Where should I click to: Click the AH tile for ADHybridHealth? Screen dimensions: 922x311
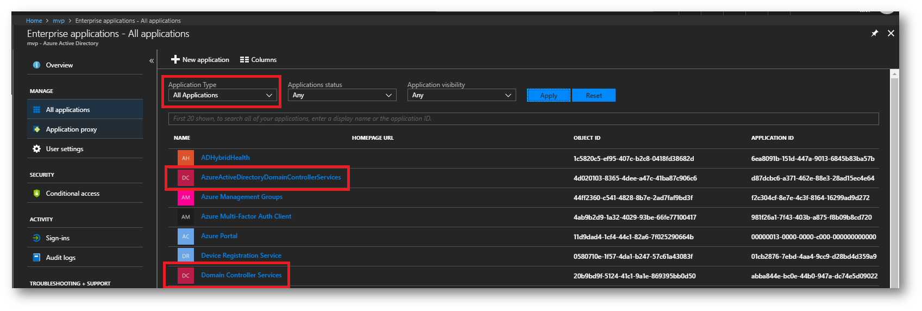click(186, 158)
